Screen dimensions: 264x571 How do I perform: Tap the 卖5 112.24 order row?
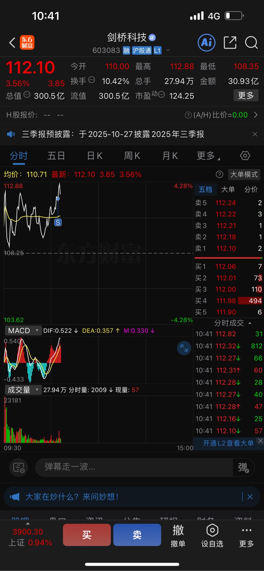(229, 203)
